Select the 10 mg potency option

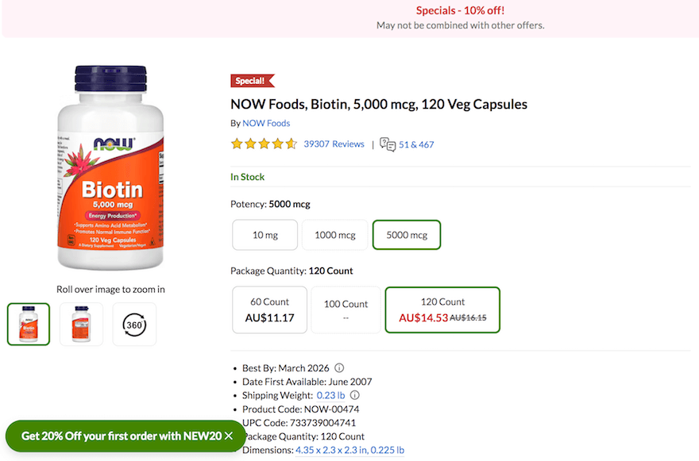point(265,235)
